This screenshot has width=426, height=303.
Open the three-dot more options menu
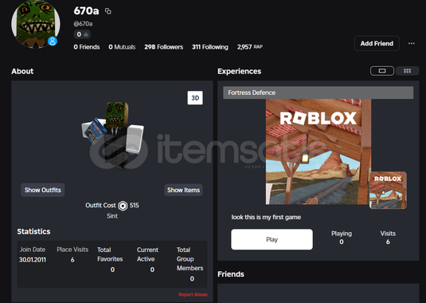tap(412, 43)
